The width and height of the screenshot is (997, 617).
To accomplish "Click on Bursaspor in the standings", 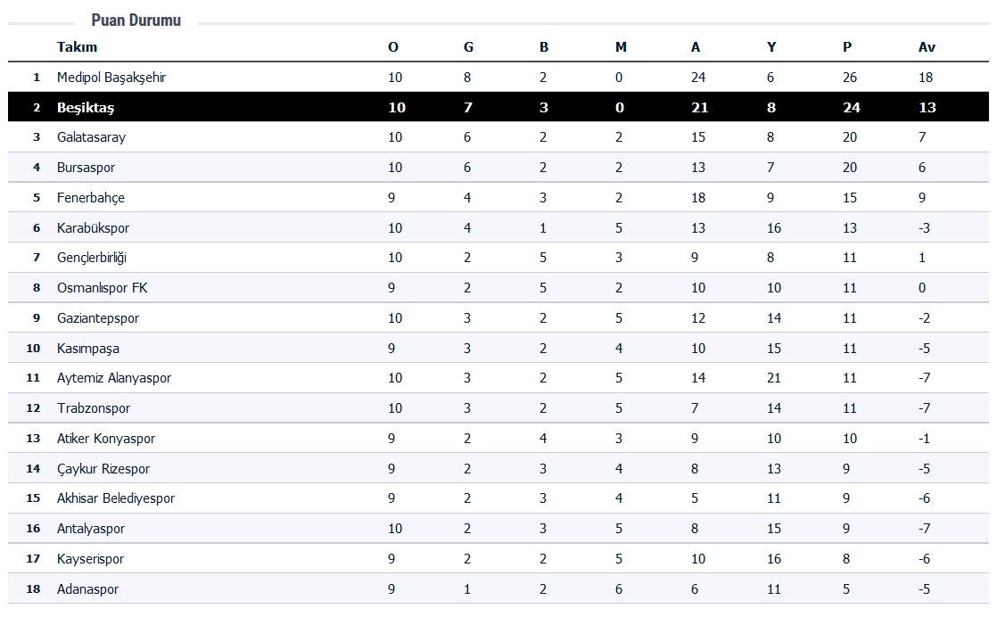I will (86, 168).
